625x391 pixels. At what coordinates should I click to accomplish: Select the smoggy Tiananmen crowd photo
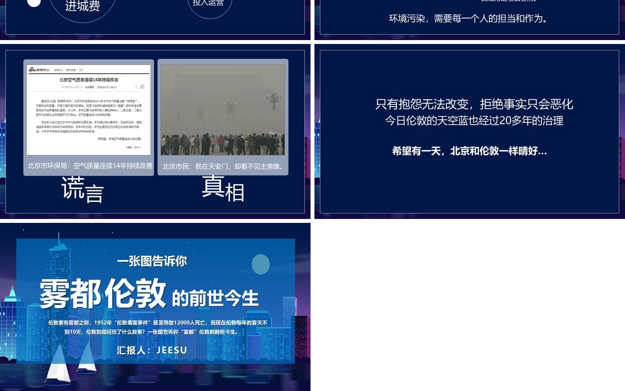[223, 110]
